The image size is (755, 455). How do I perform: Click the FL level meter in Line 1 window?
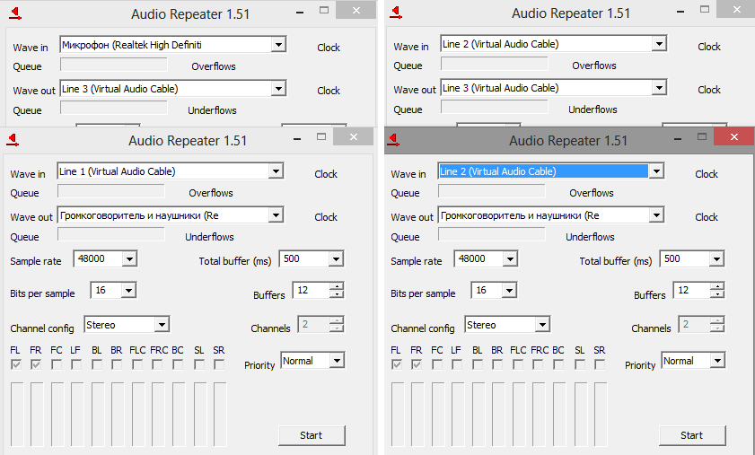[x=17, y=415]
